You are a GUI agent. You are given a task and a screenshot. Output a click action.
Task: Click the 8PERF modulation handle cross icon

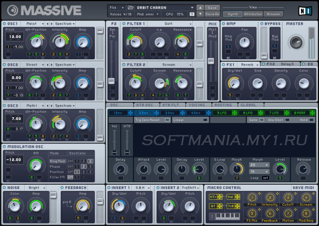[313, 113]
